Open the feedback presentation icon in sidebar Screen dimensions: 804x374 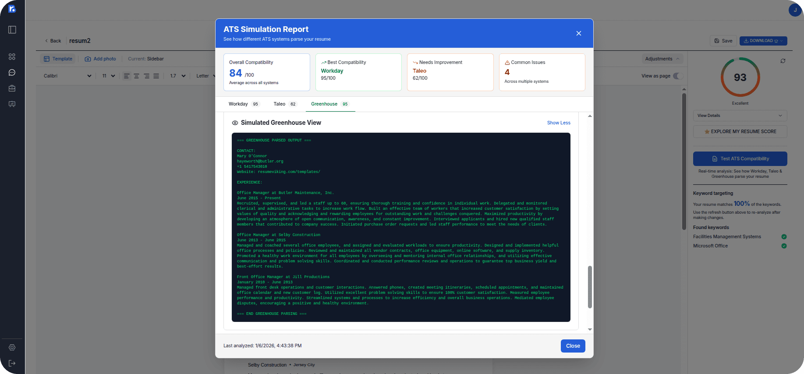pyautogui.click(x=12, y=104)
